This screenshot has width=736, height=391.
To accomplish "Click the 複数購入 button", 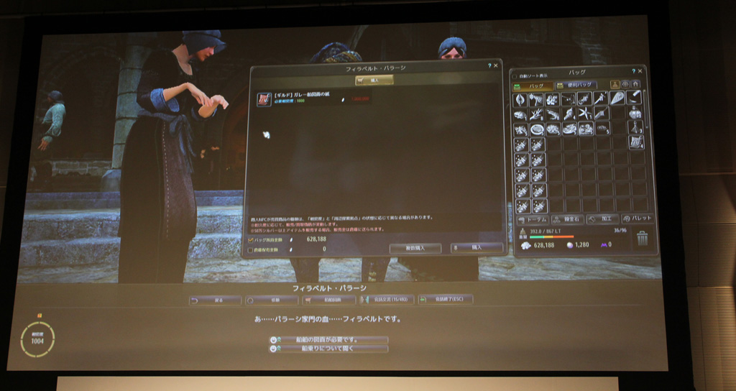I will click(415, 248).
